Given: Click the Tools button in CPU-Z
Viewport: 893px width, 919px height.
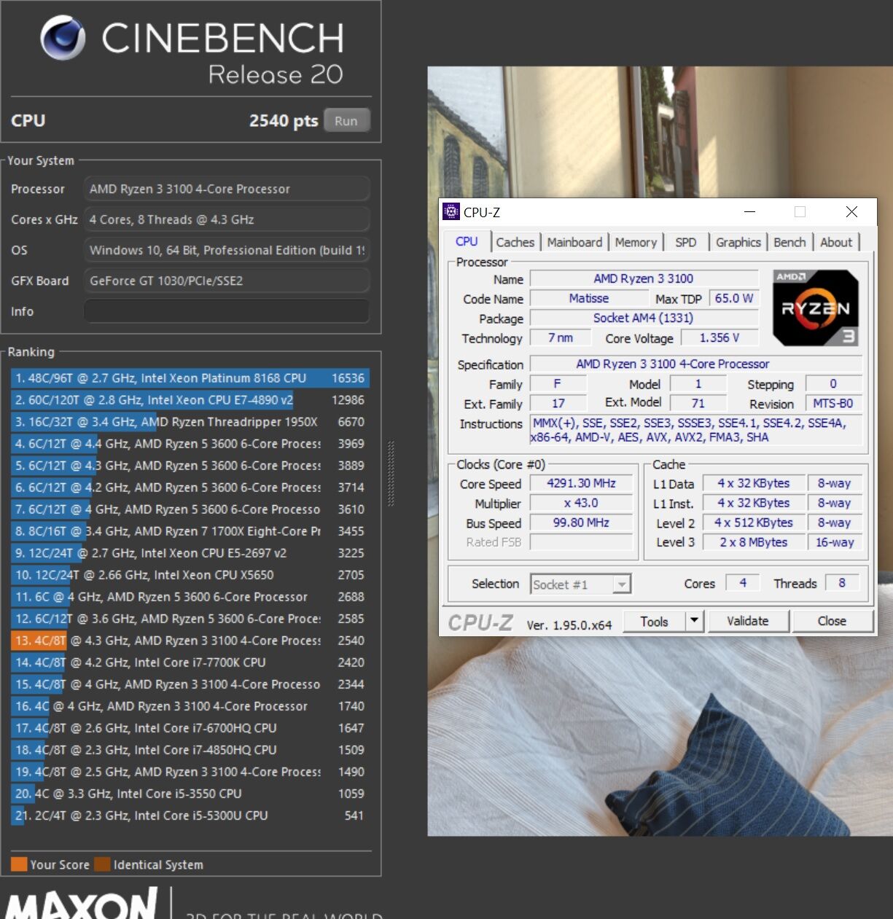Looking at the screenshot, I should (654, 621).
